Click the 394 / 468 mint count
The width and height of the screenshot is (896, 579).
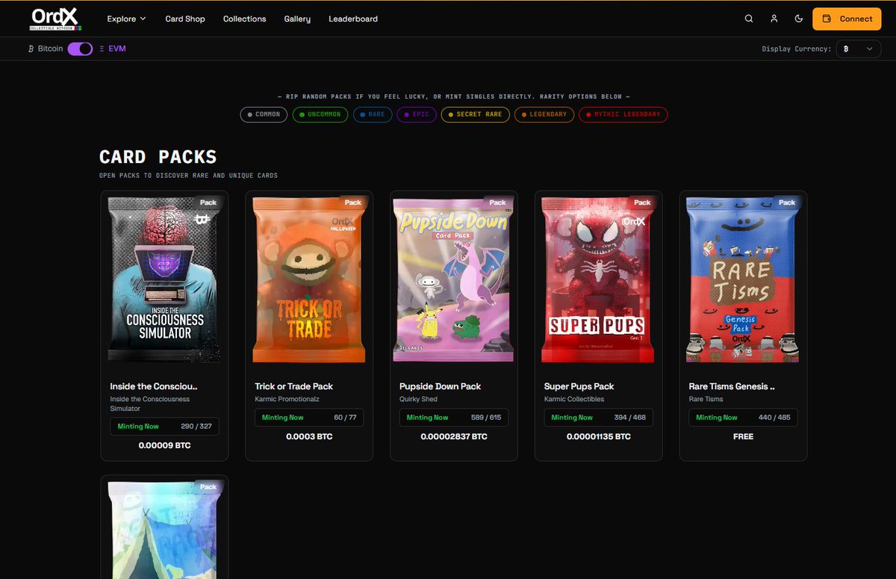point(630,418)
